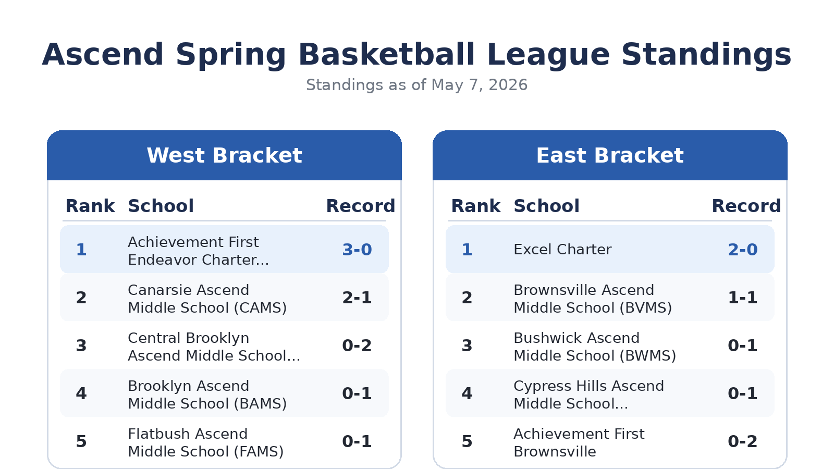This screenshot has width=834, height=469.
Task: Select the Excel Charter row
Action: tap(610, 249)
